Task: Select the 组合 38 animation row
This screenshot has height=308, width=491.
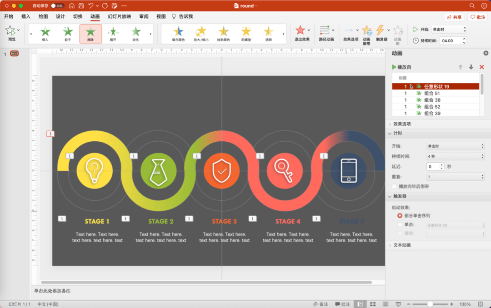Action: coord(435,100)
